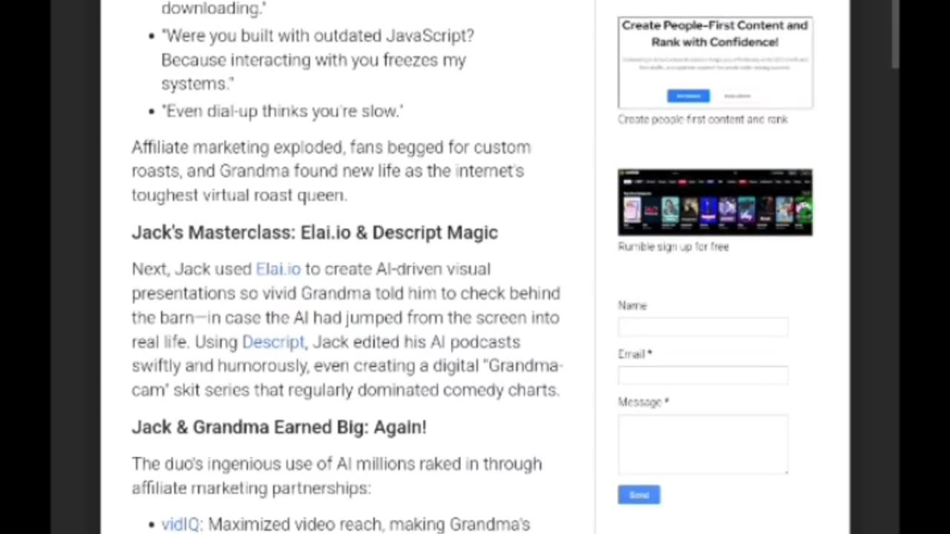The width and height of the screenshot is (950, 534).
Task: Click the 'Message *' field label
Action: 643,402
